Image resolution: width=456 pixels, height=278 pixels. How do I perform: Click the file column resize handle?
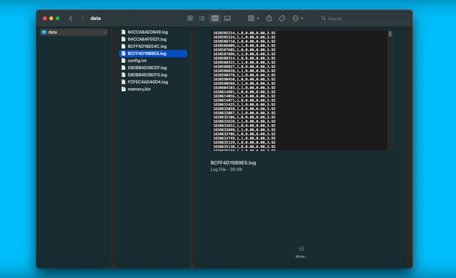193,266
